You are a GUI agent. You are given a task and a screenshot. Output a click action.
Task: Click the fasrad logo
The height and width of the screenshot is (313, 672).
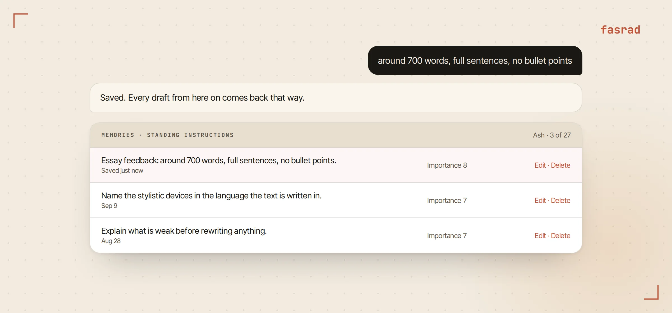620,30
